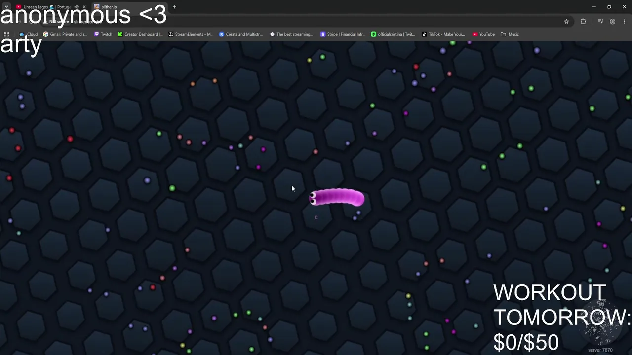Open the officialcristina Twitch bookmark

393,34
